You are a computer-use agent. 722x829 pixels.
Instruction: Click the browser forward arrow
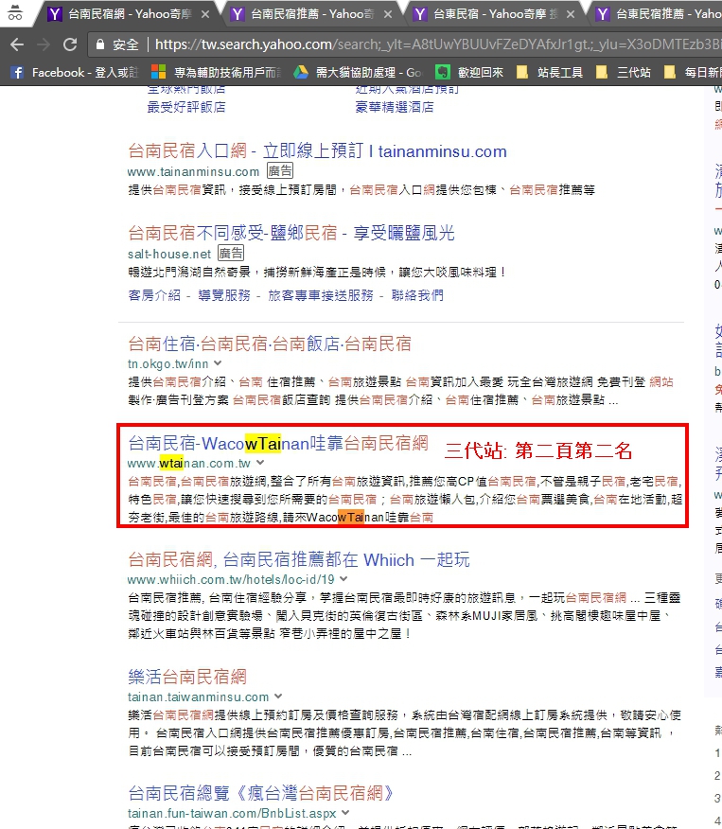tap(44, 44)
